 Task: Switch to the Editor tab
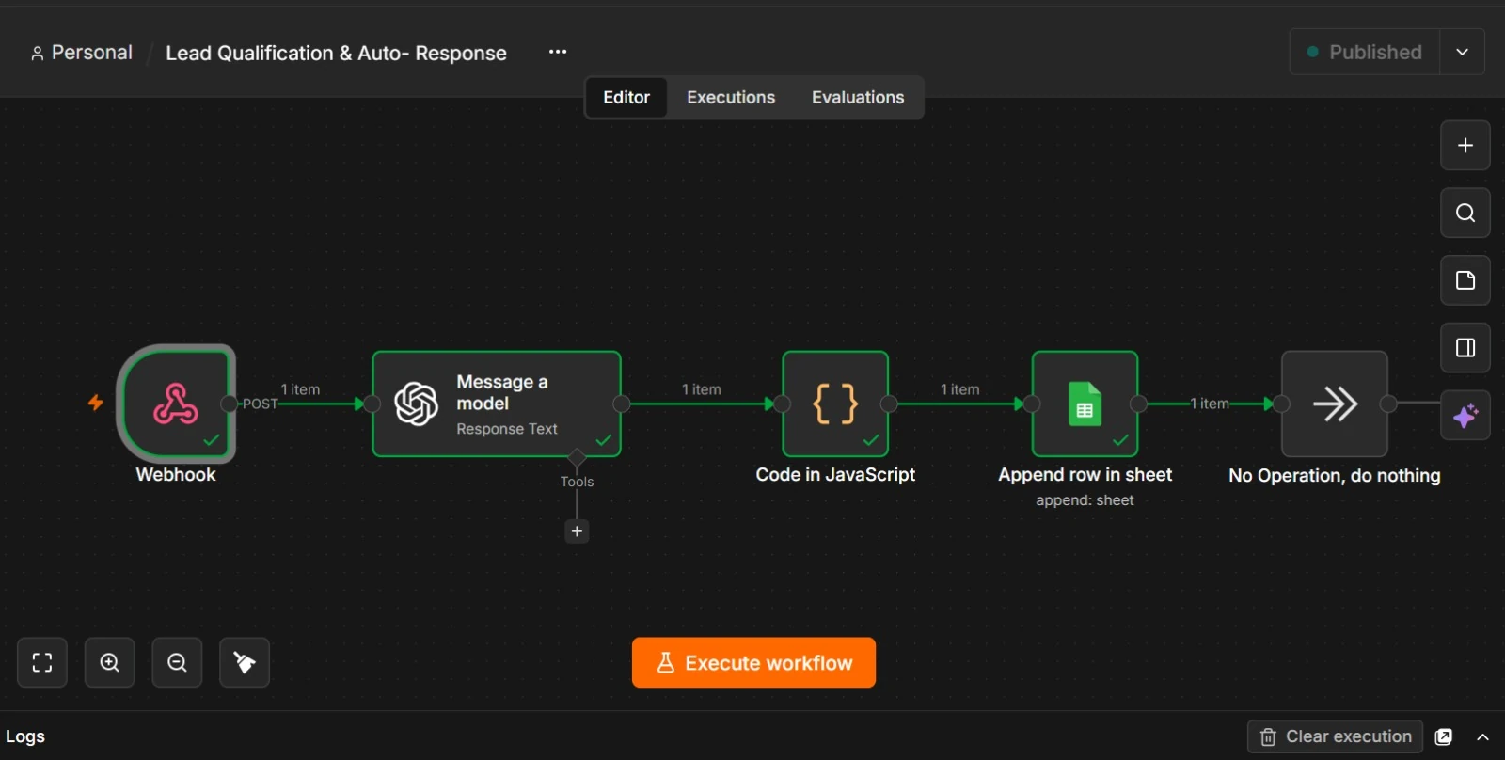click(x=626, y=97)
